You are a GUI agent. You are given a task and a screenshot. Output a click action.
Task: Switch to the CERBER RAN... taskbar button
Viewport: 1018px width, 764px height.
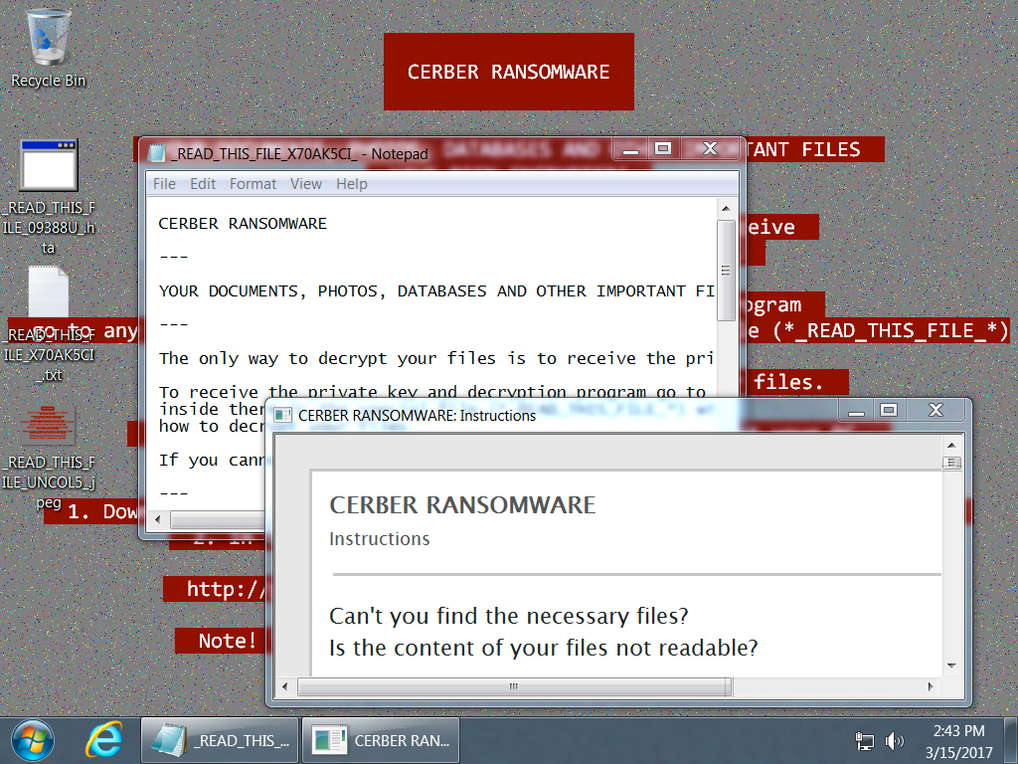(x=381, y=740)
